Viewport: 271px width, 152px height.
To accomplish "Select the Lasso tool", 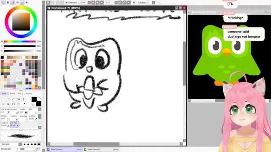I will (x=8, y=99).
